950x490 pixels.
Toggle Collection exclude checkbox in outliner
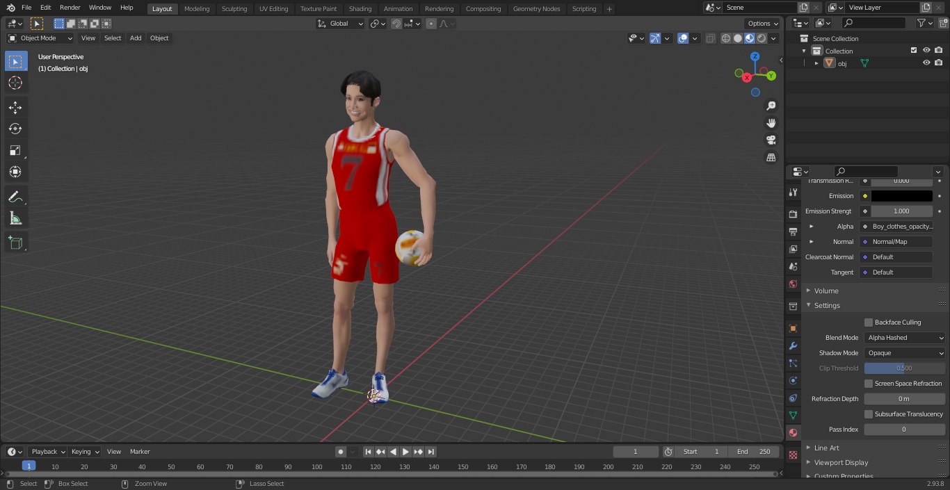click(x=914, y=50)
